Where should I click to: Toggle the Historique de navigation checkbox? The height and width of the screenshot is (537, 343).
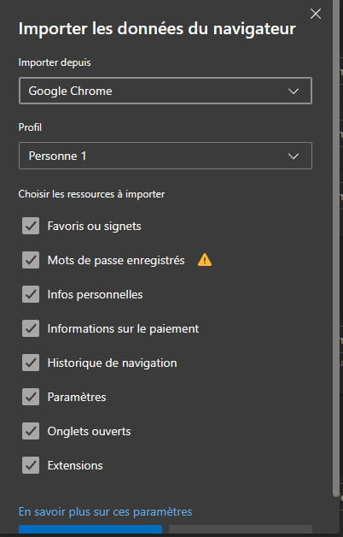click(31, 363)
